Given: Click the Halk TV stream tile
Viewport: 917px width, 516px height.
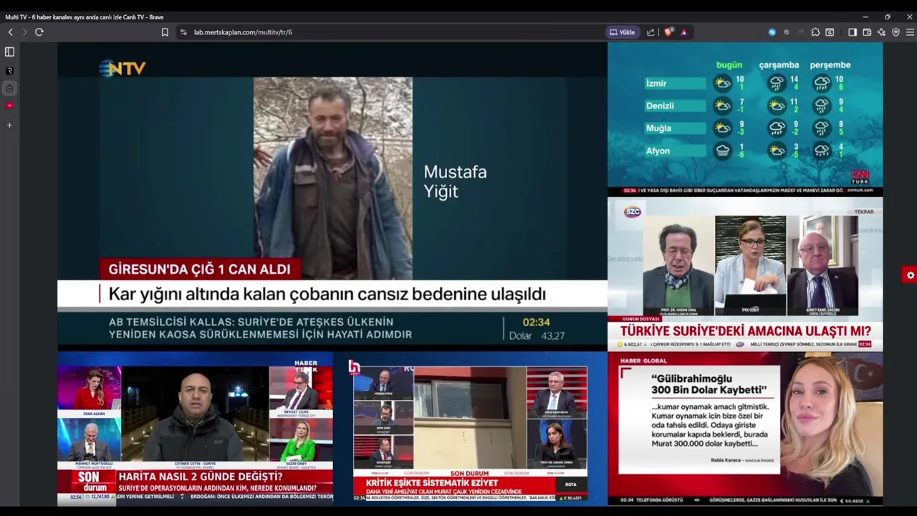Looking at the screenshot, I should [x=470, y=429].
